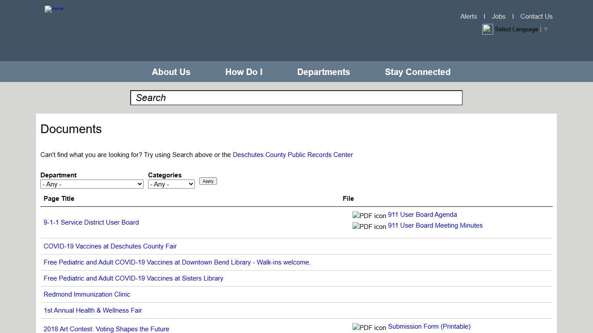Open the Redmond Immunization Clinic page
Screen dimensions: 593x333
click(87, 294)
